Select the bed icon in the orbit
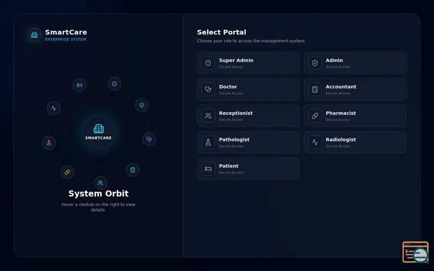 click(79, 85)
